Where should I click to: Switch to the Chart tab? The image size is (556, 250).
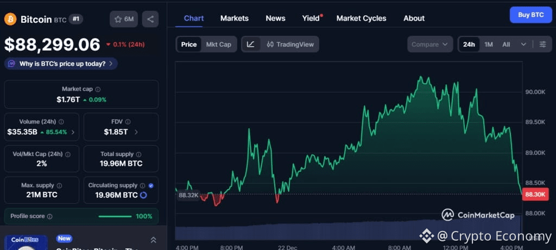click(x=194, y=18)
